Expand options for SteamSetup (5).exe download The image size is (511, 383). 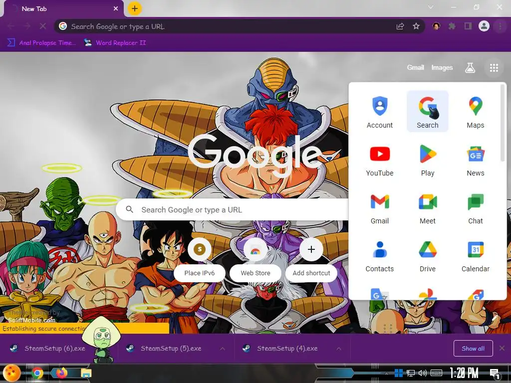[x=223, y=349]
